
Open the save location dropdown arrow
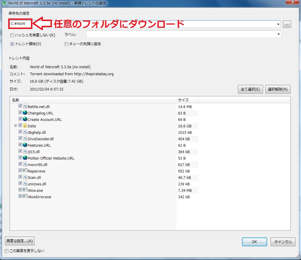[278, 24]
